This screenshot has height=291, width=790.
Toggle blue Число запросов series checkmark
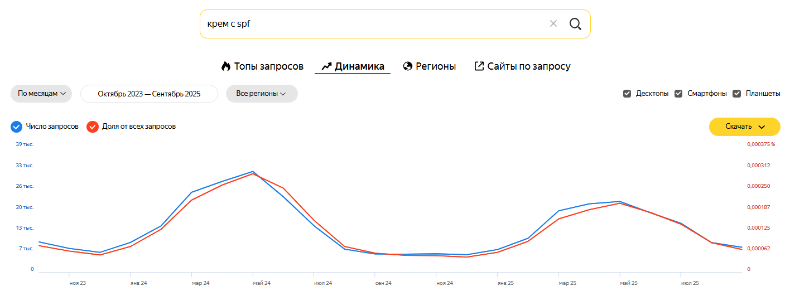pos(17,127)
